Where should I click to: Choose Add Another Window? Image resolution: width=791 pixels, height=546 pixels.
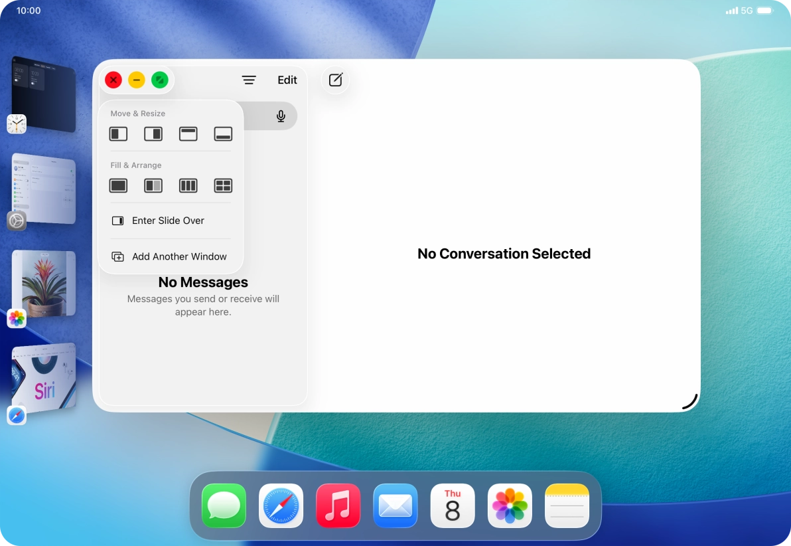point(179,256)
